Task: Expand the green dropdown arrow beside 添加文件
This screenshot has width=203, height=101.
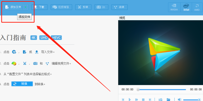Action: 26,7
